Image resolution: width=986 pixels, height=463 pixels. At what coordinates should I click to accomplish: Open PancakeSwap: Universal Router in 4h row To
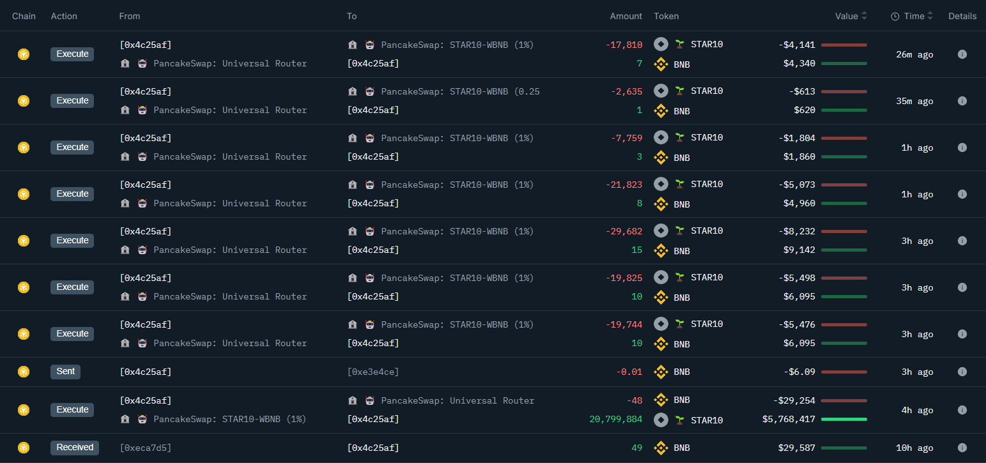(x=458, y=401)
